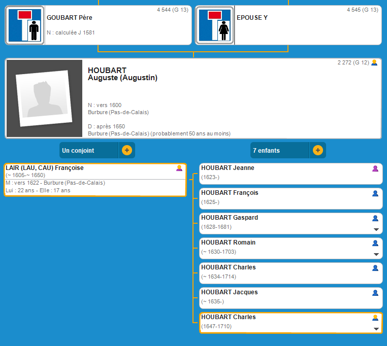This screenshot has width=387, height=346.
Task: Click the EPOUSE Y dead-end female icon
Action: 214,25
